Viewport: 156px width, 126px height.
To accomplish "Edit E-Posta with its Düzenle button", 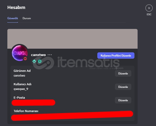I will [123, 100].
